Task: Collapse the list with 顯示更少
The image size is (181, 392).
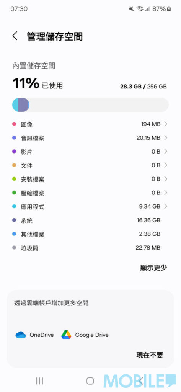Action: pyautogui.click(x=153, y=268)
